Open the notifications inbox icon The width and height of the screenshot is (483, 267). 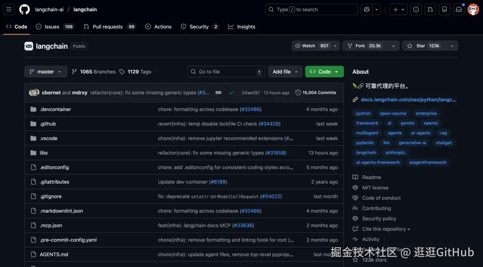[x=458, y=9]
